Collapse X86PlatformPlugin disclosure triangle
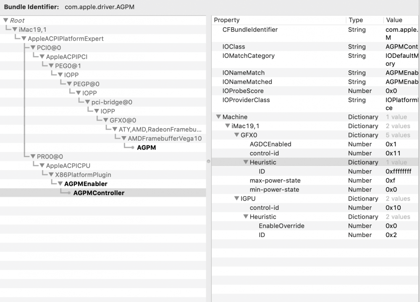Viewport: 420px width, 302px height. [x=51, y=175]
